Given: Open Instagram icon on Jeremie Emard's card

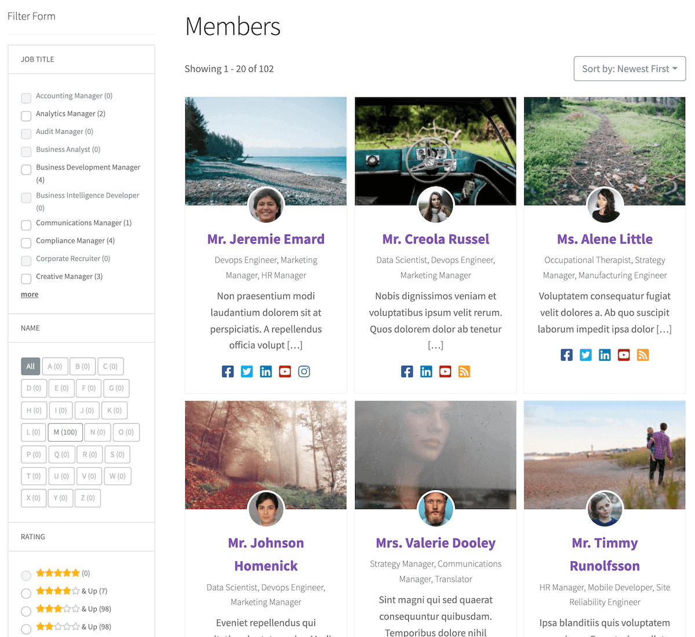Looking at the screenshot, I should pyautogui.click(x=304, y=372).
